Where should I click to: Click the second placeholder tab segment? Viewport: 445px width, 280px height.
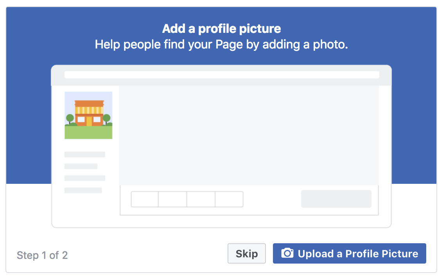click(x=173, y=199)
